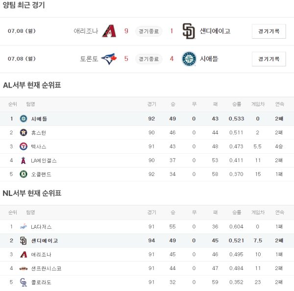Click the 경기종료 badge for Toronto game
Screen dimensions: 294x291
coord(148,59)
